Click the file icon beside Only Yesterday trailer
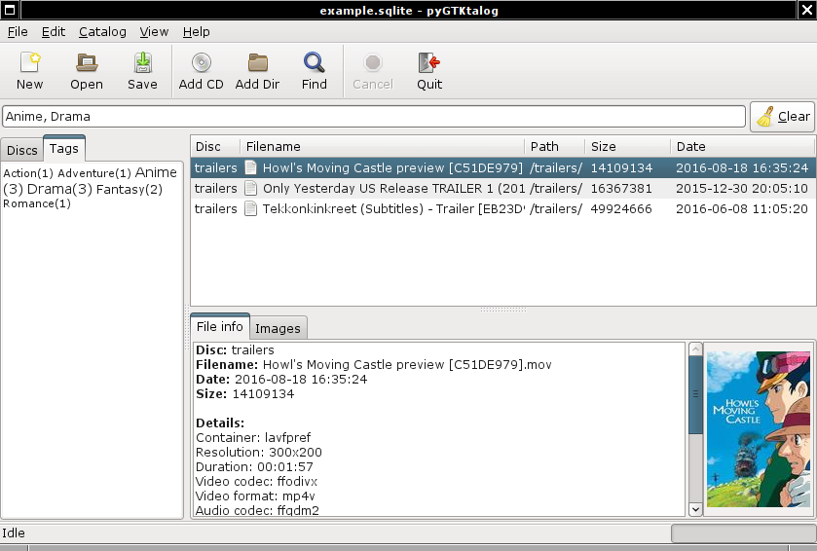The height and width of the screenshot is (551, 817). click(x=250, y=188)
